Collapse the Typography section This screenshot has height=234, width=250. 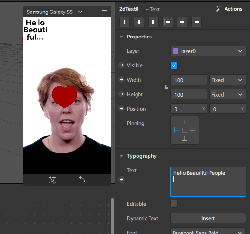(x=121, y=156)
